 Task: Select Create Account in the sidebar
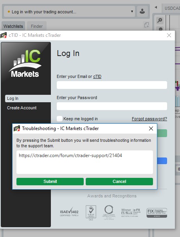(22, 108)
